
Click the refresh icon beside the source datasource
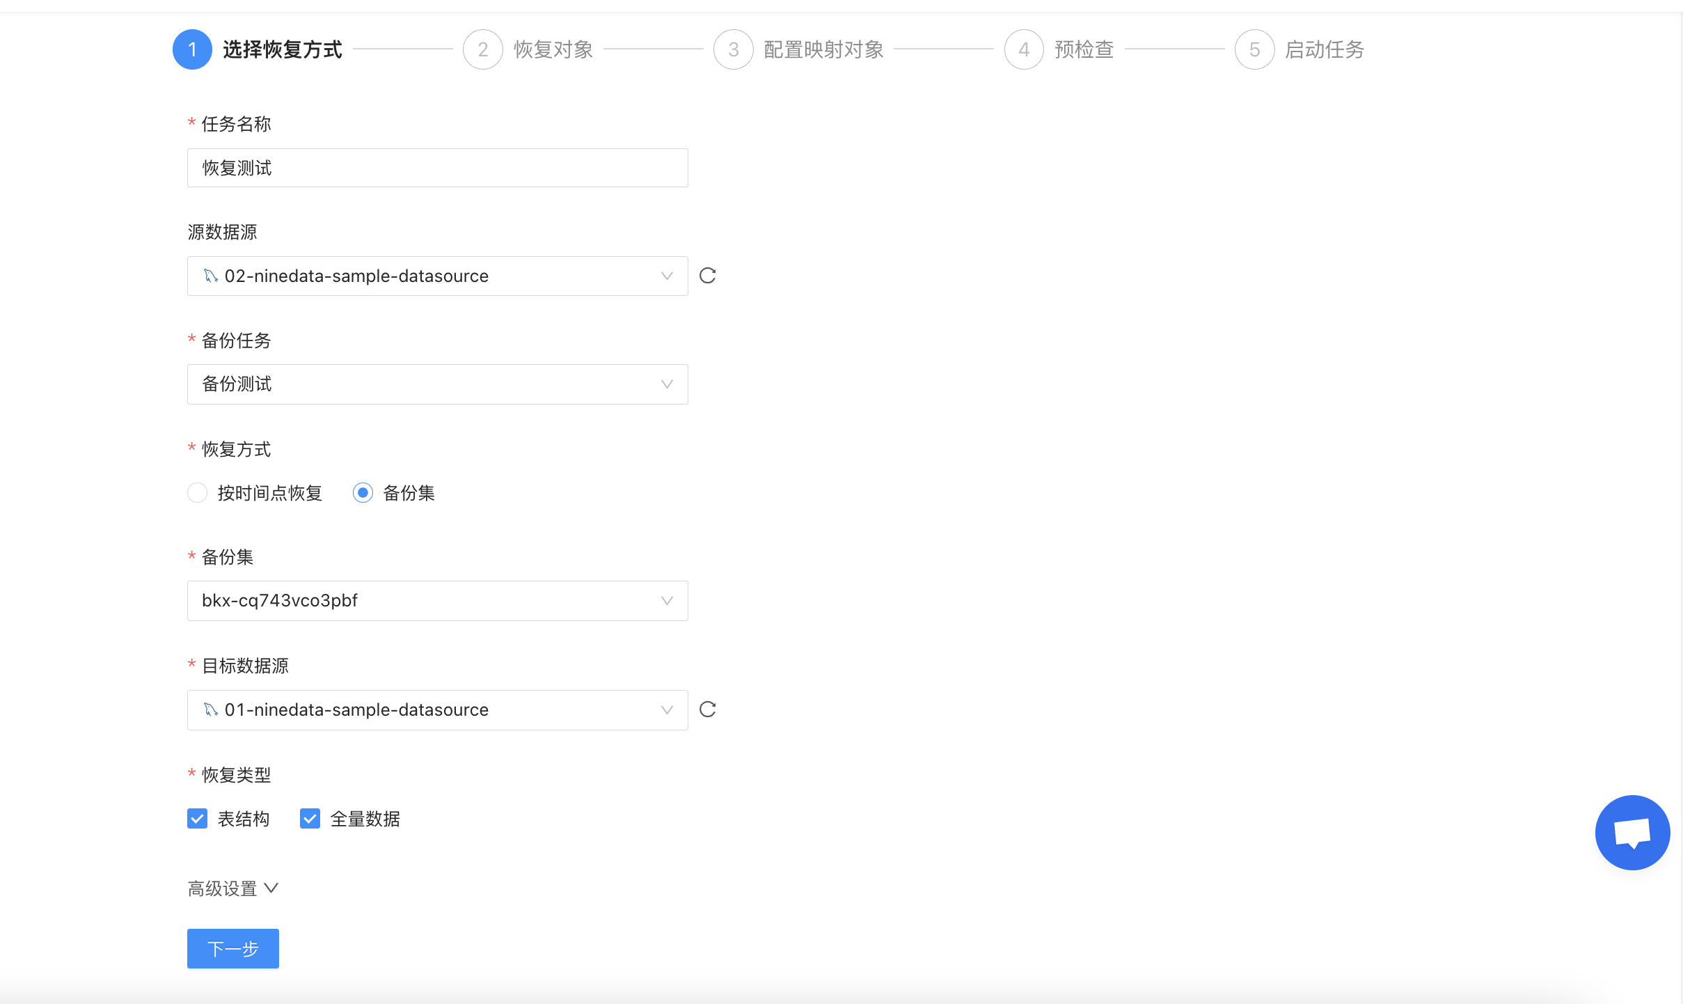(x=707, y=275)
